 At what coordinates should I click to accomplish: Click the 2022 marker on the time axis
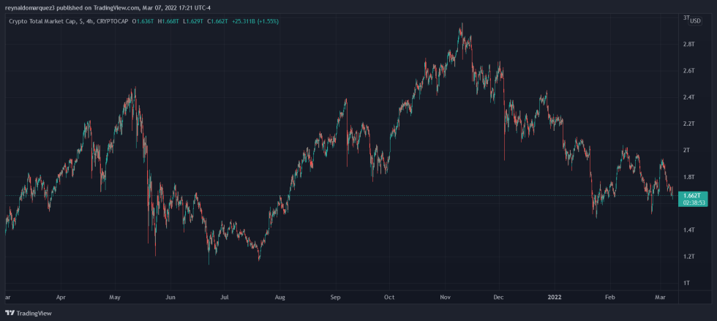(554, 298)
